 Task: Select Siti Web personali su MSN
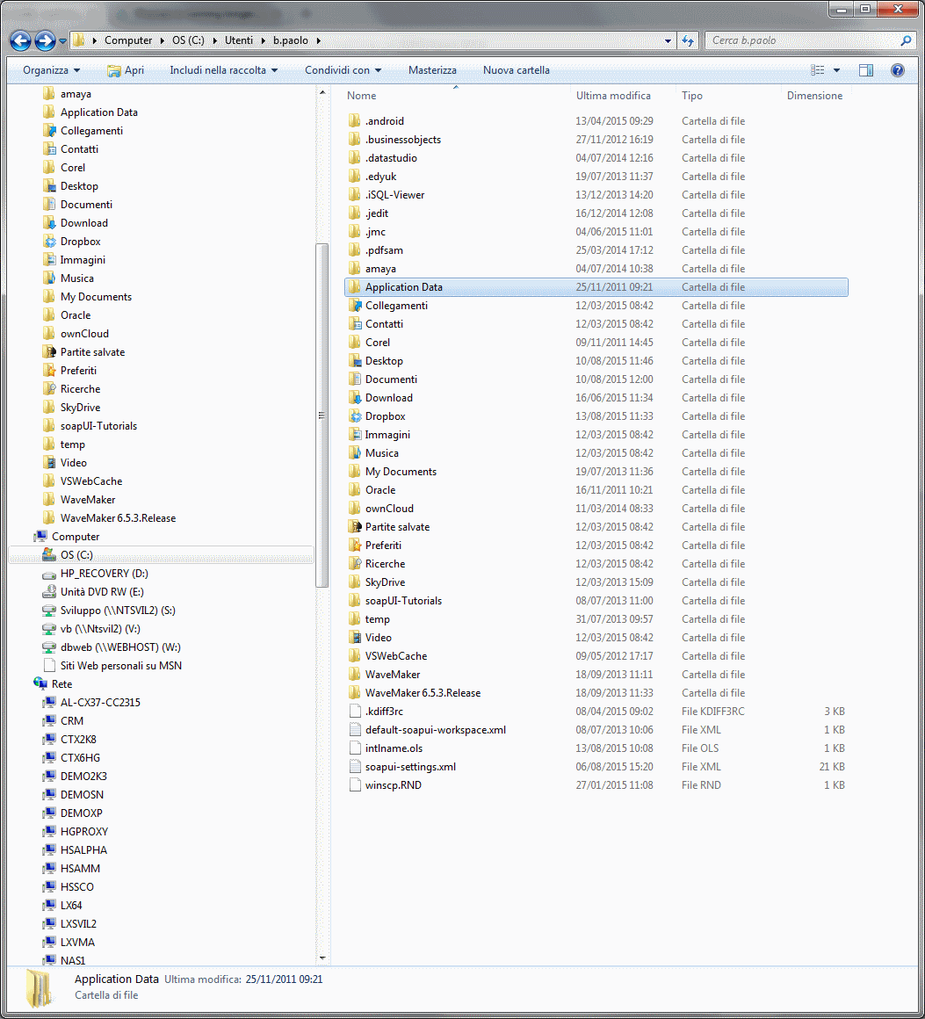121,666
